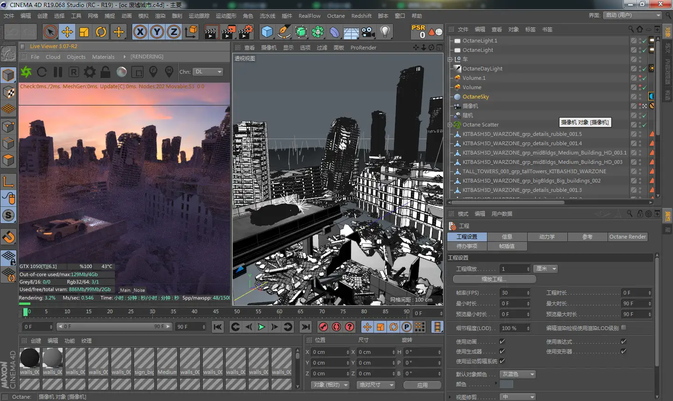Screen dimensions: 673x401
Task: Open the Chn DL channel dropdown
Action: [x=208, y=72]
